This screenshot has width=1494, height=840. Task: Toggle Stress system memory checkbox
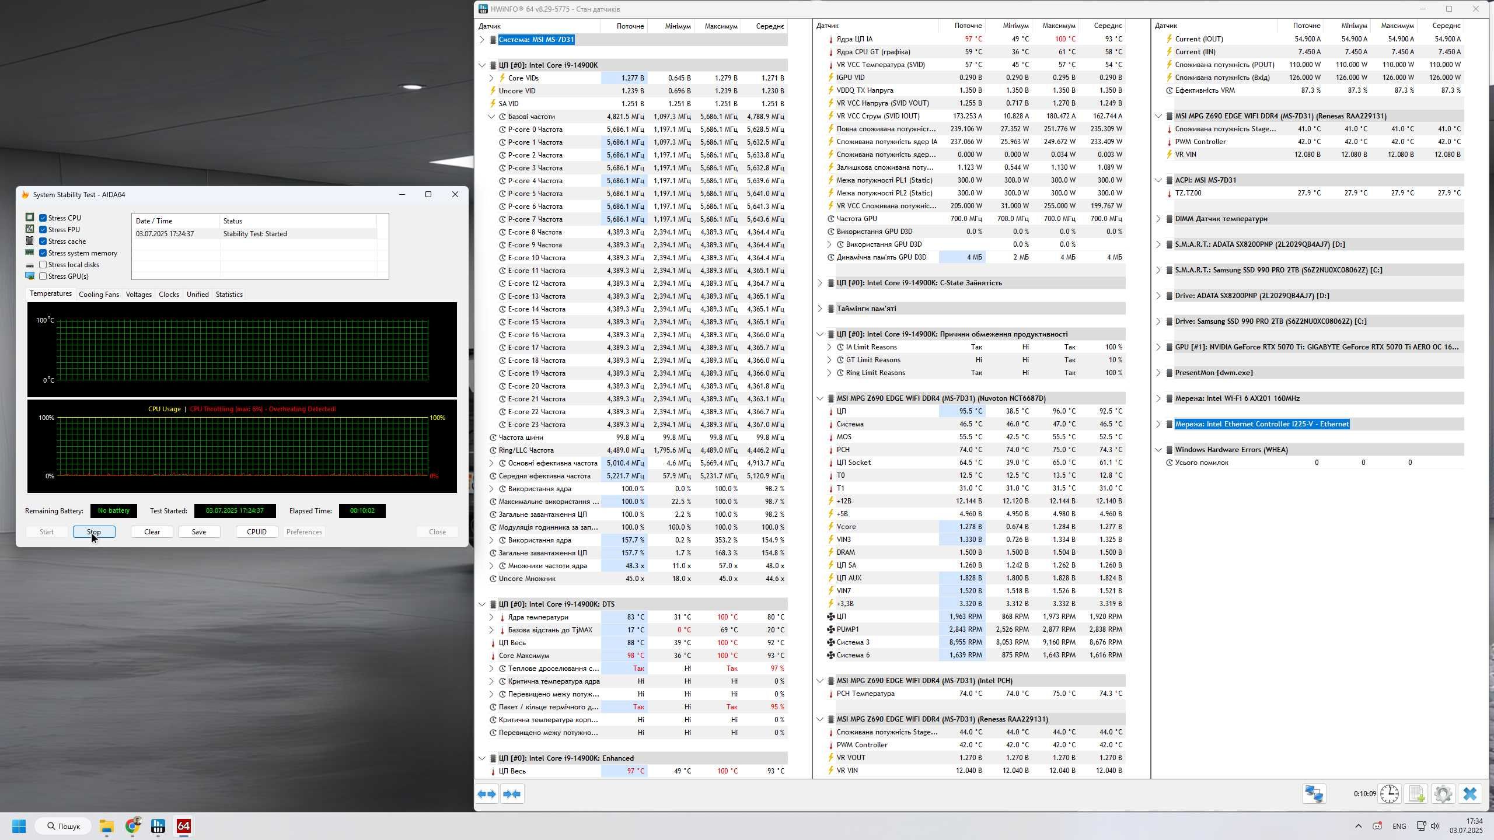click(x=43, y=253)
